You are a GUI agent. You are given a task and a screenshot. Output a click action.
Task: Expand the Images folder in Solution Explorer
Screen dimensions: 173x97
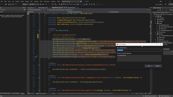[155, 22]
